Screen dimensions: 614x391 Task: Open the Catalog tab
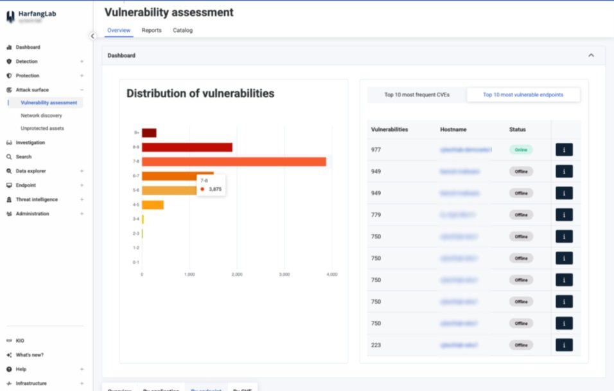pyautogui.click(x=182, y=30)
